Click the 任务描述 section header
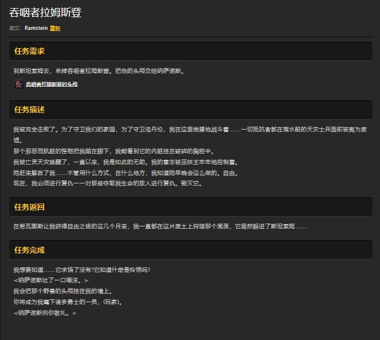 tap(191, 110)
